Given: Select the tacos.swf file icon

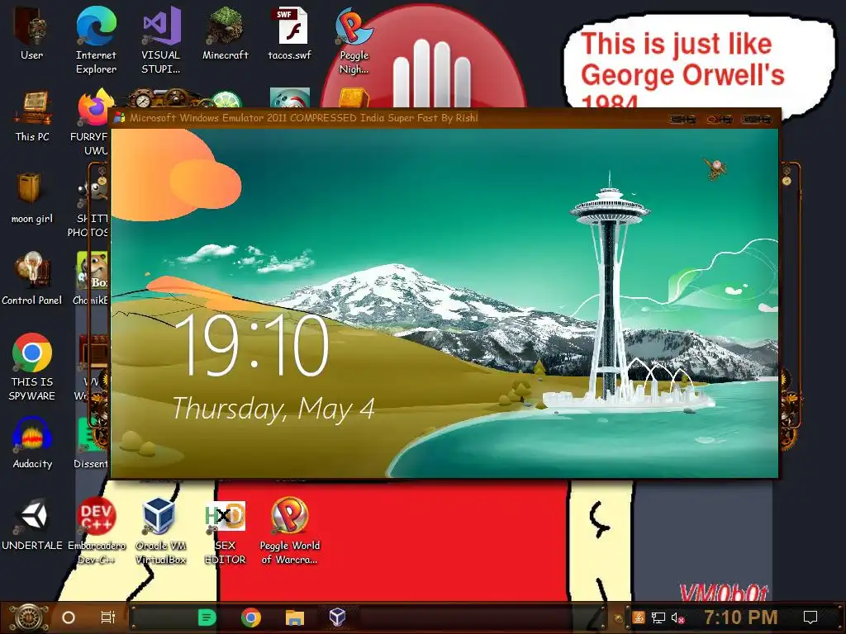Looking at the screenshot, I should pos(290,33).
